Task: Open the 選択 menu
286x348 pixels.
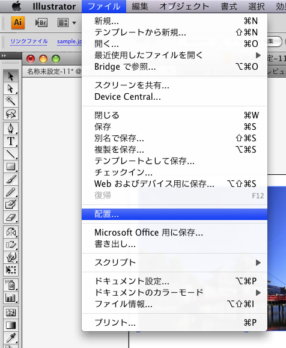Action: [257, 7]
